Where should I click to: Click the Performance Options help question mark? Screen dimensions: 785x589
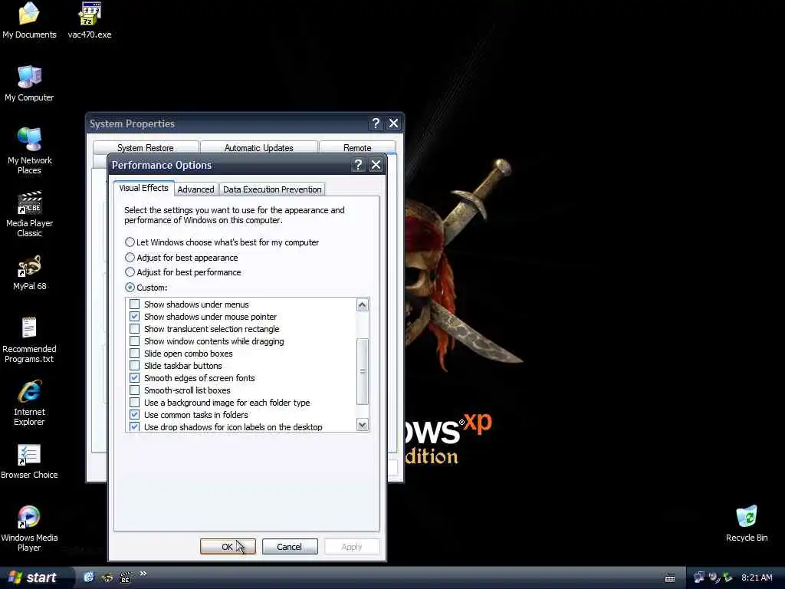[x=357, y=165]
